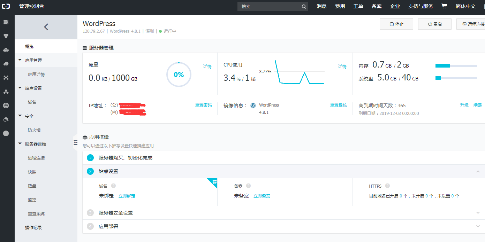
Task: Click the search magnifier icon
Action: 304,6
